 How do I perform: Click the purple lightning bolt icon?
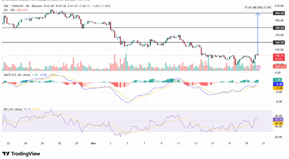(258, 68)
